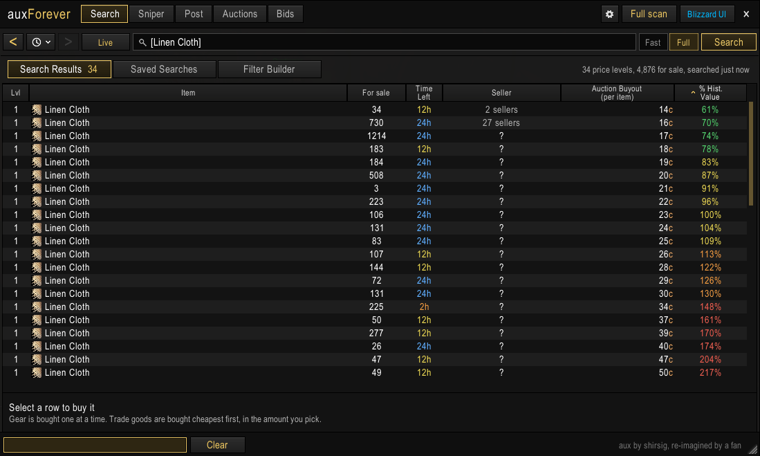This screenshot has width=760, height=456.
Task: Click the results list scrollbar
Action: point(751,154)
